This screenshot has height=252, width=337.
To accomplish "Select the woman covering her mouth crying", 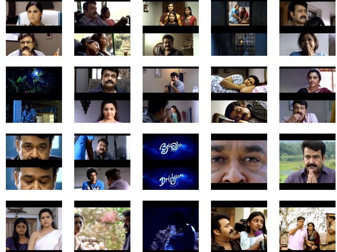I will pyautogui.click(x=307, y=45).
